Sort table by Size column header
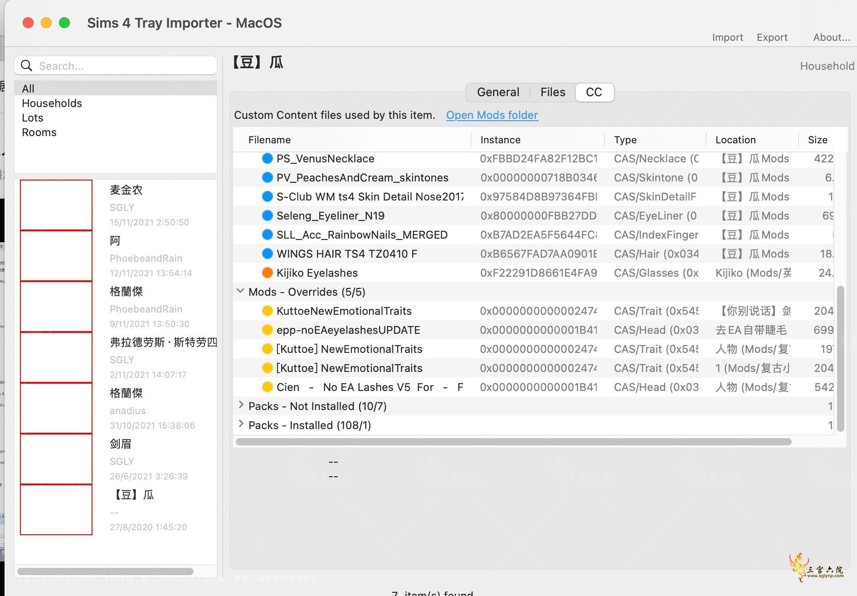The width and height of the screenshot is (857, 596). coord(818,140)
